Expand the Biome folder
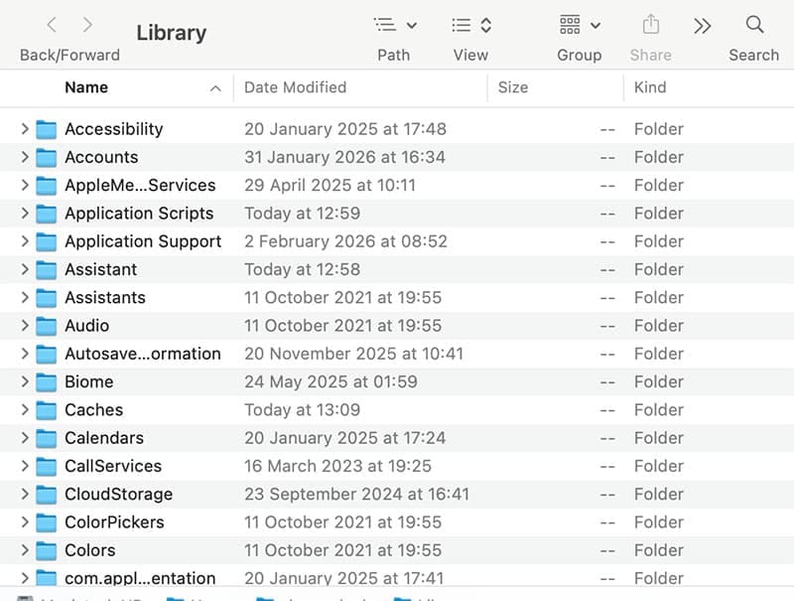Image resolution: width=794 pixels, height=601 pixels. (x=24, y=382)
